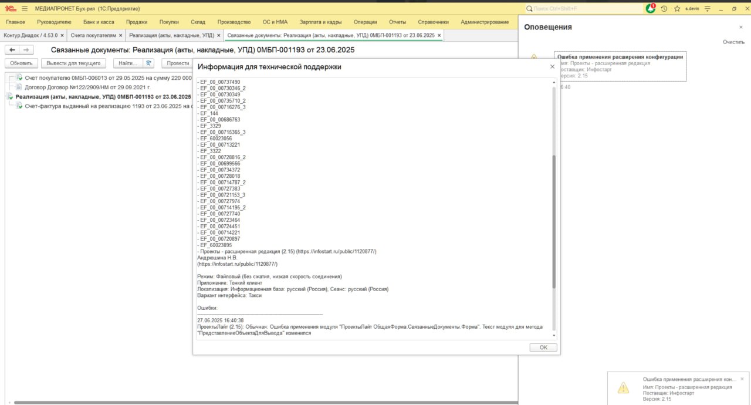Click the Обновить button
The height and width of the screenshot is (405, 751).
tap(22, 63)
